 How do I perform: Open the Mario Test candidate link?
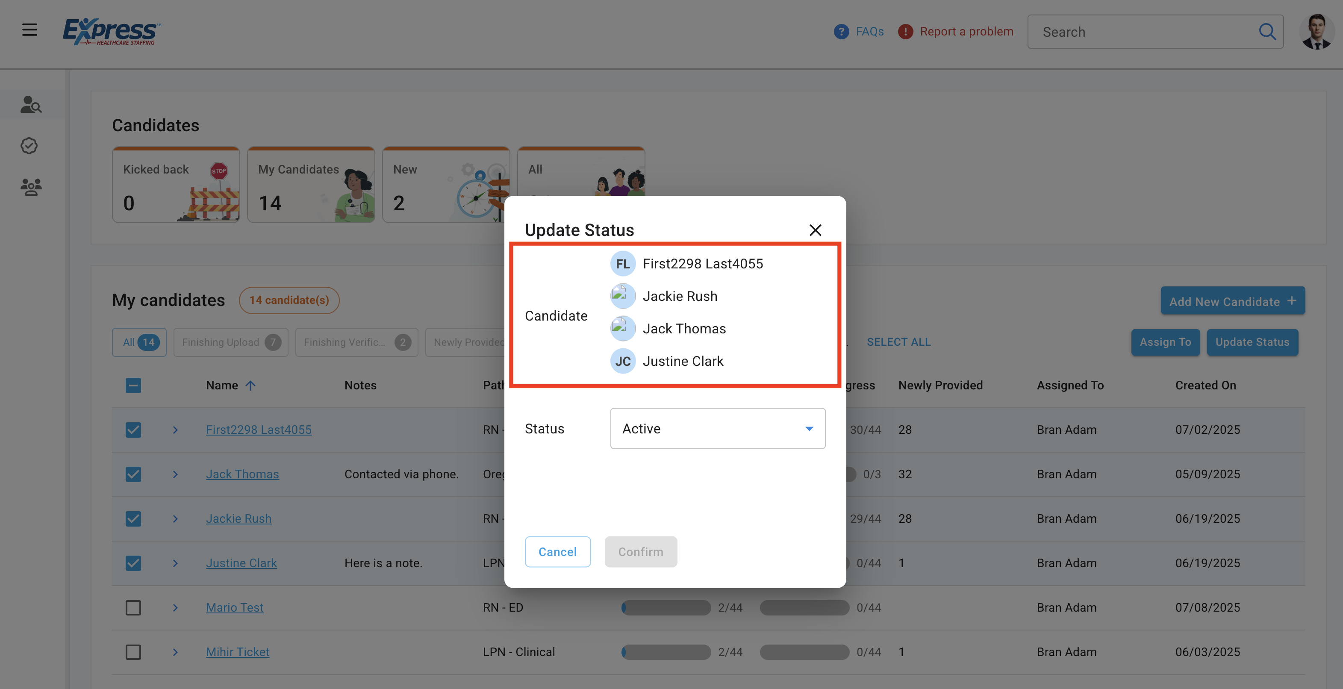click(235, 608)
